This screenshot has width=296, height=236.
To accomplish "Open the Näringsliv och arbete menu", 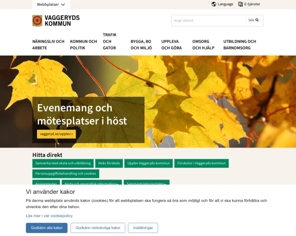I will coord(48,45).
